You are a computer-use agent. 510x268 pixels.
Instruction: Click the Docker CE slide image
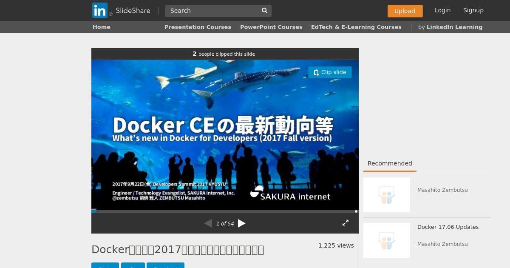tap(225, 135)
